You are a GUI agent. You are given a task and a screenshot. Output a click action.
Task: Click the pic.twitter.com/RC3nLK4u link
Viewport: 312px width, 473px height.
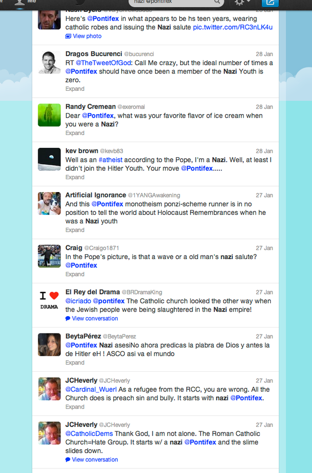click(233, 27)
